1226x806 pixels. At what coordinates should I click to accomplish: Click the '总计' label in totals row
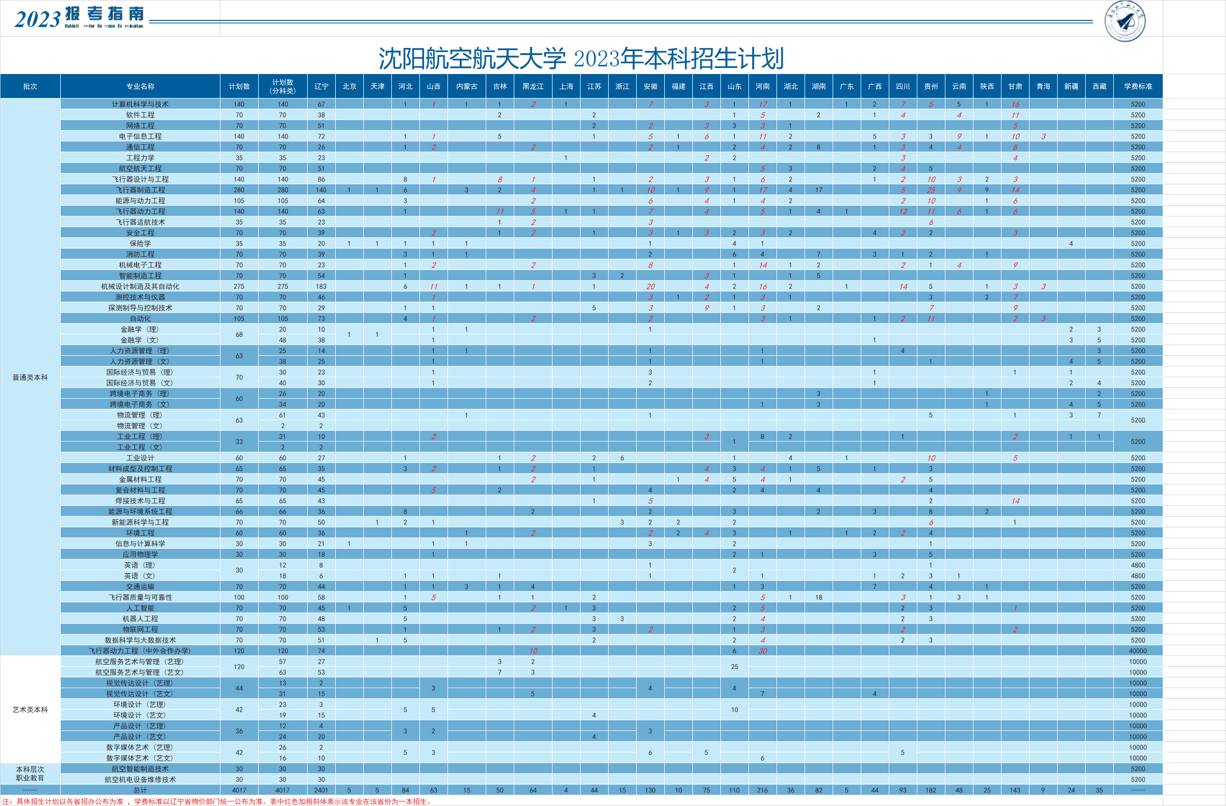tap(140, 790)
